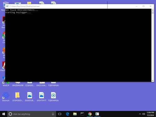The width and height of the screenshot is (156, 117).
Task: Click the Cortana microphone icon
Action: coord(53,114)
